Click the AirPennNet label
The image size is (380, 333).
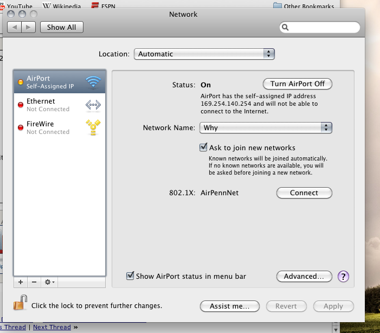tap(220, 193)
